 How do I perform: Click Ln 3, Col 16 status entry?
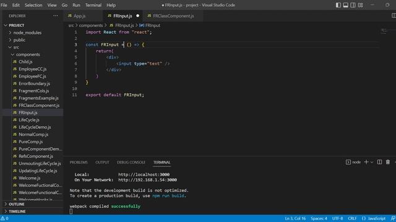tap(295, 218)
